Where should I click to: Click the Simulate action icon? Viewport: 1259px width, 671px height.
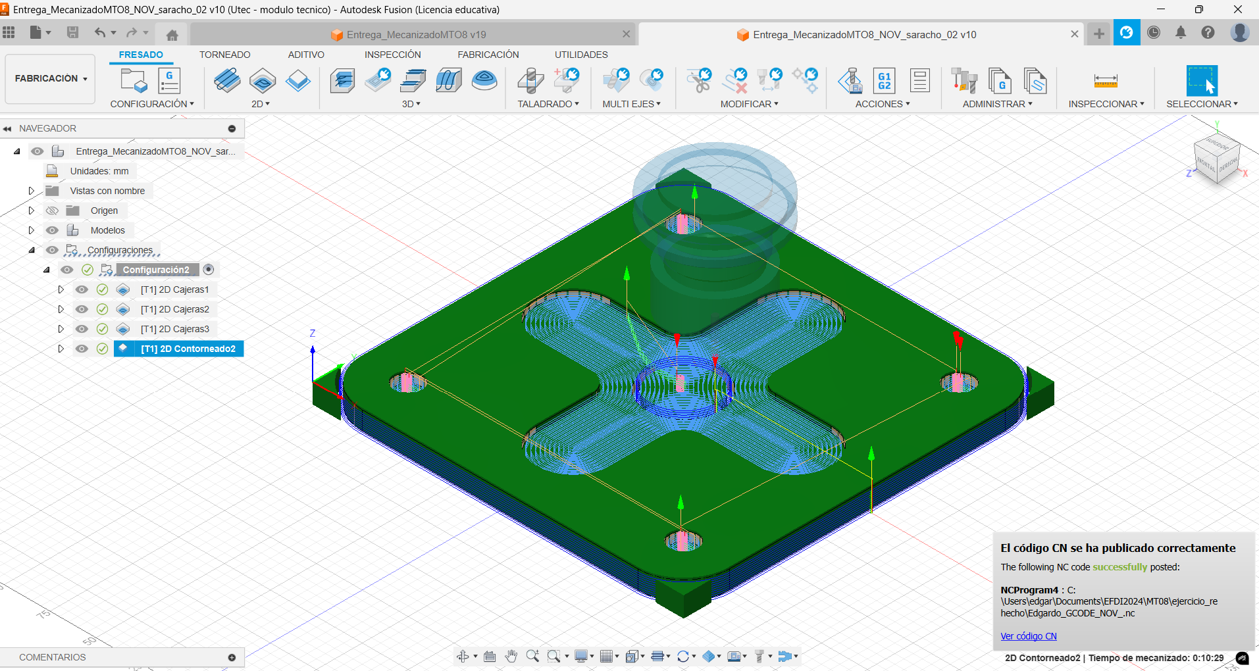850,81
